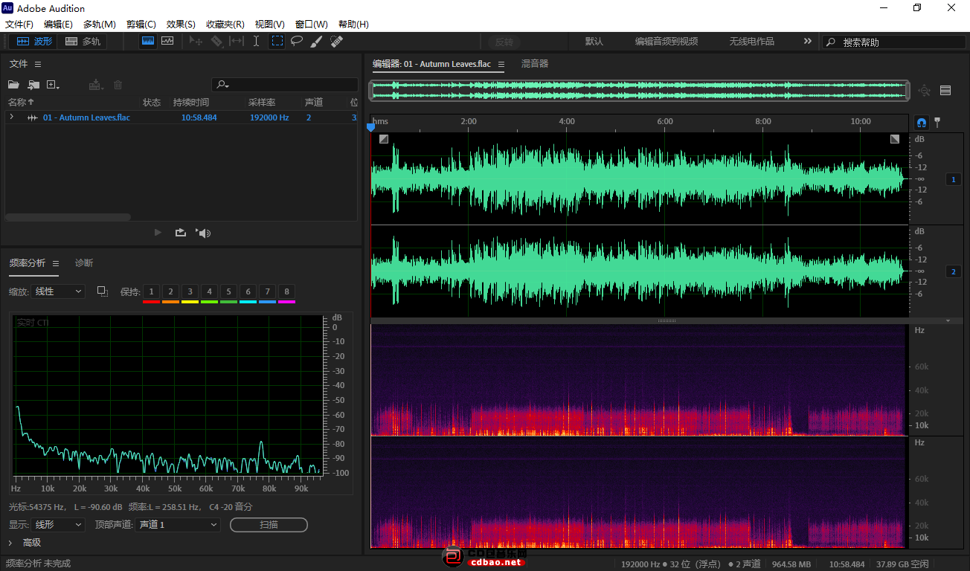970x571 pixels.
Task: Toggle spectral pitch display button
Action: click(x=167, y=41)
